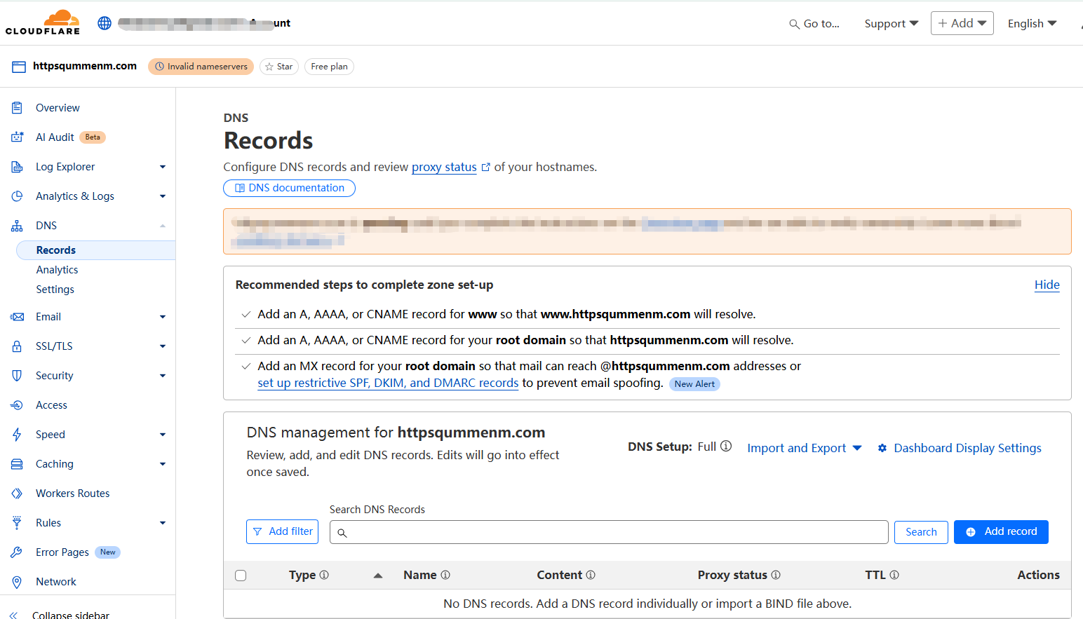Click the Workers Routes icon

(x=17, y=494)
